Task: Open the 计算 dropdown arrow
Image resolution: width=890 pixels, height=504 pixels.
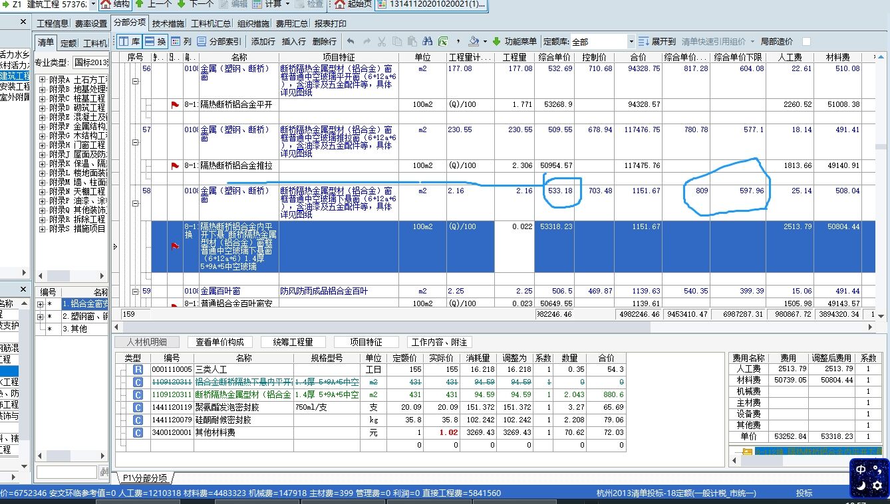Action: (287, 4)
